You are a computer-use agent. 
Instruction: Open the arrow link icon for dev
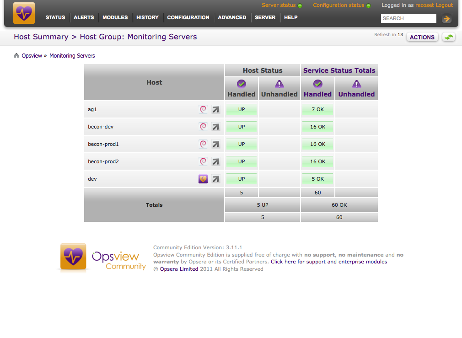tap(216, 179)
